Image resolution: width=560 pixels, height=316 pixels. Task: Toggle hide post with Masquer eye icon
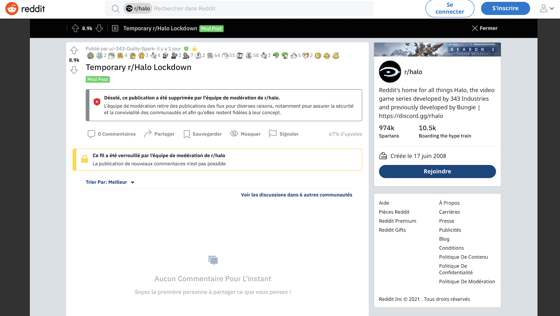[x=234, y=134]
